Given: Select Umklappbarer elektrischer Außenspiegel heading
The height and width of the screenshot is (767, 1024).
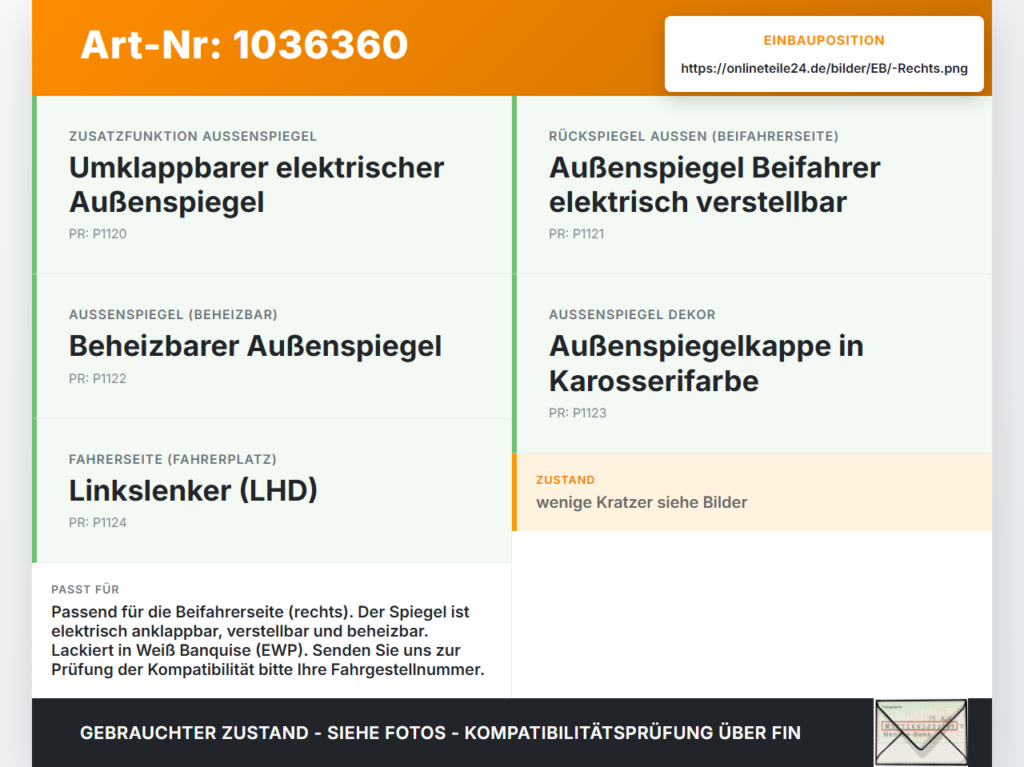Looking at the screenshot, I should (257, 185).
